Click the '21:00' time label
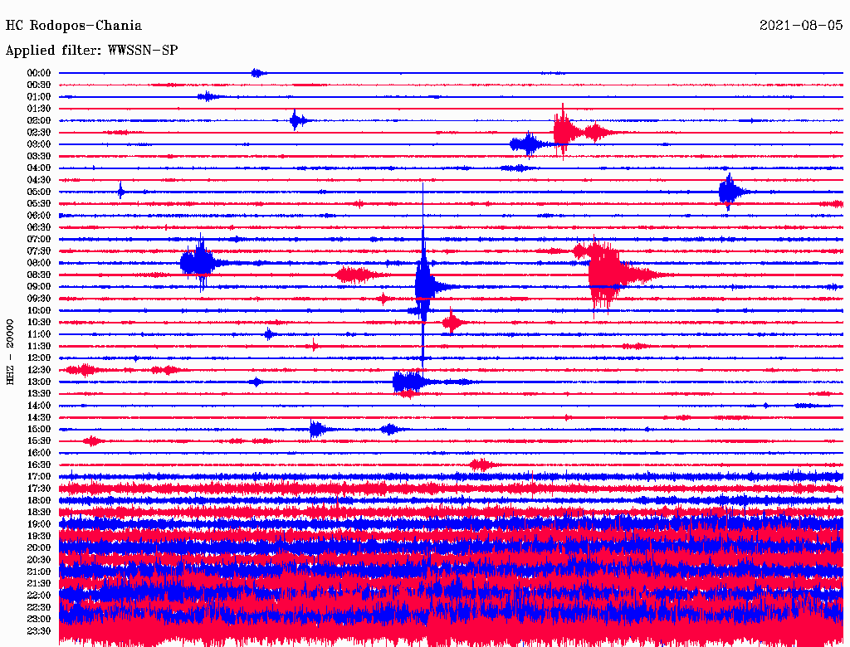Screen dimensions: 850x647 (39, 572)
